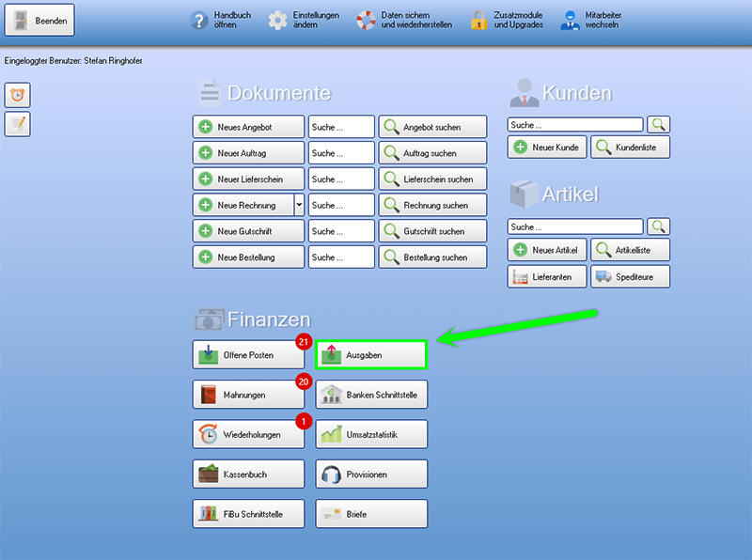This screenshot has width=752, height=560.
Task: Open Spediteure
Action: tap(631, 276)
